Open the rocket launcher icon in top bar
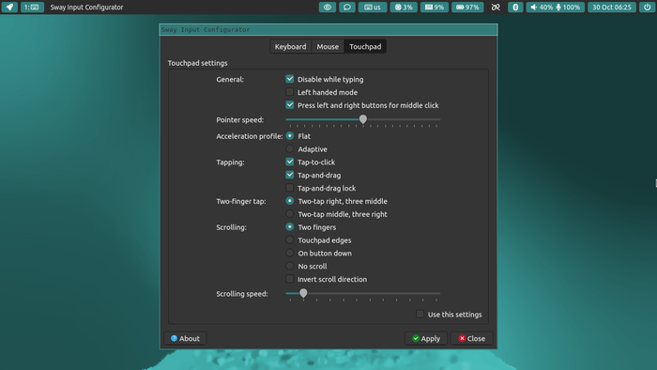The image size is (657, 370). (9, 8)
